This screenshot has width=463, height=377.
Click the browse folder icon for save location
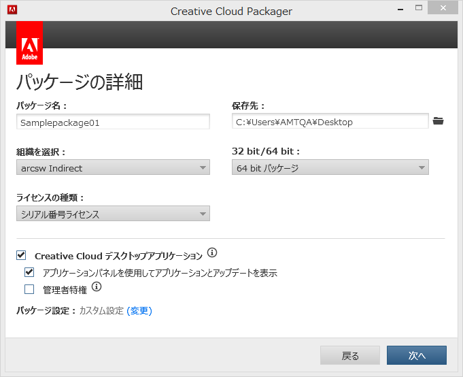pyautogui.click(x=439, y=121)
